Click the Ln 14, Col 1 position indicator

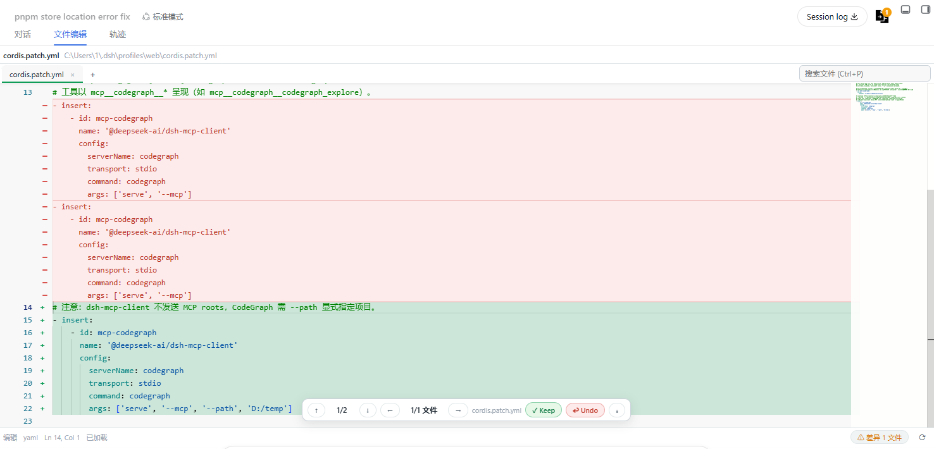(x=62, y=438)
